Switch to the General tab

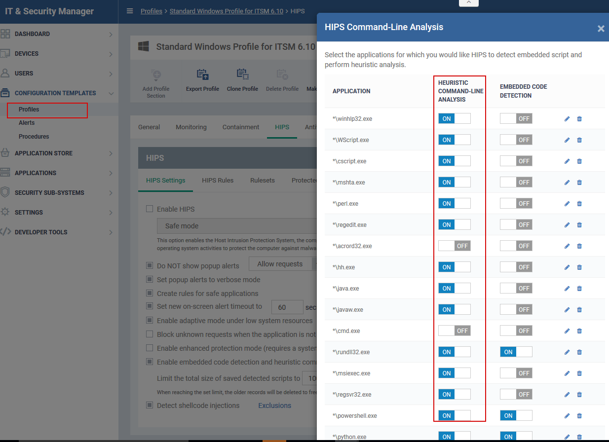click(x=149, y=127)
